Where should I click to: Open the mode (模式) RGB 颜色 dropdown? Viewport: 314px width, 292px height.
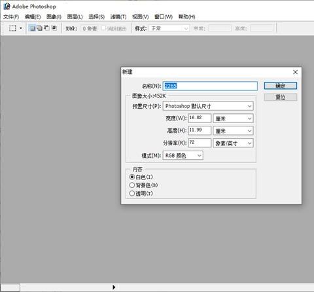pos(183,155)
